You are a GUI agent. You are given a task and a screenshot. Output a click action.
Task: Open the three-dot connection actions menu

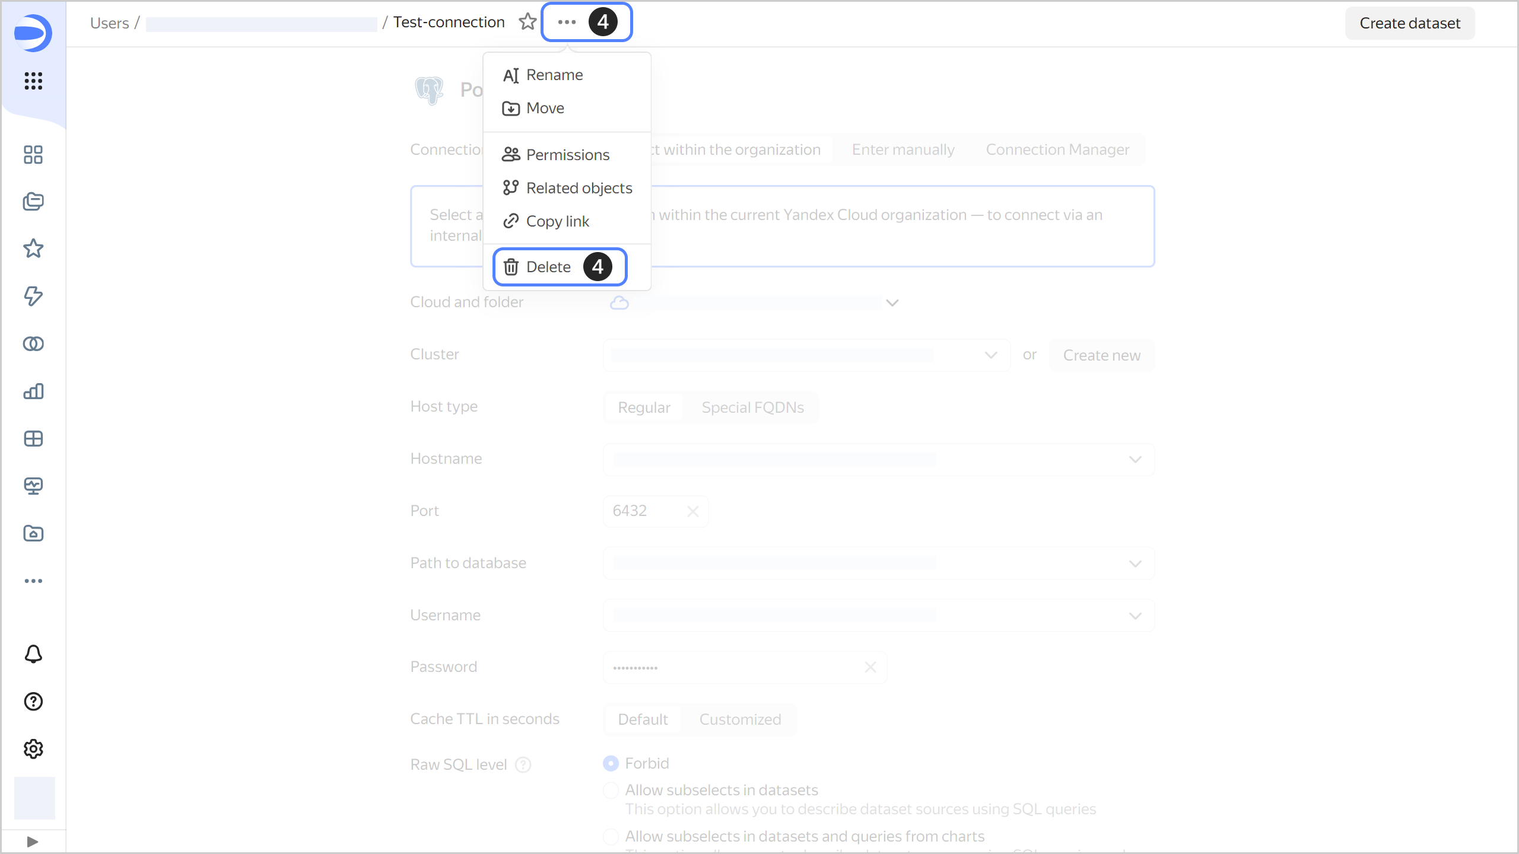click(567, 22)
